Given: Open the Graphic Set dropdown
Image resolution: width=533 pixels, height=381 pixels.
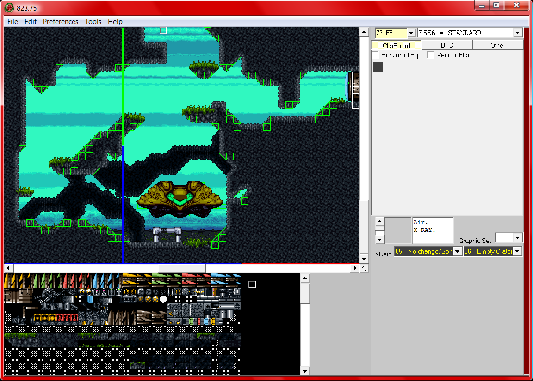Looking at the screenshot, I should pos(518,238).
